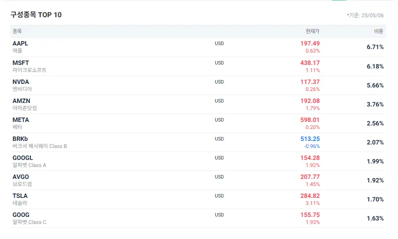Click the 구성종목 TOP 10 heading
This screenshot has width=398, height=239.
(x=36, y=15)
